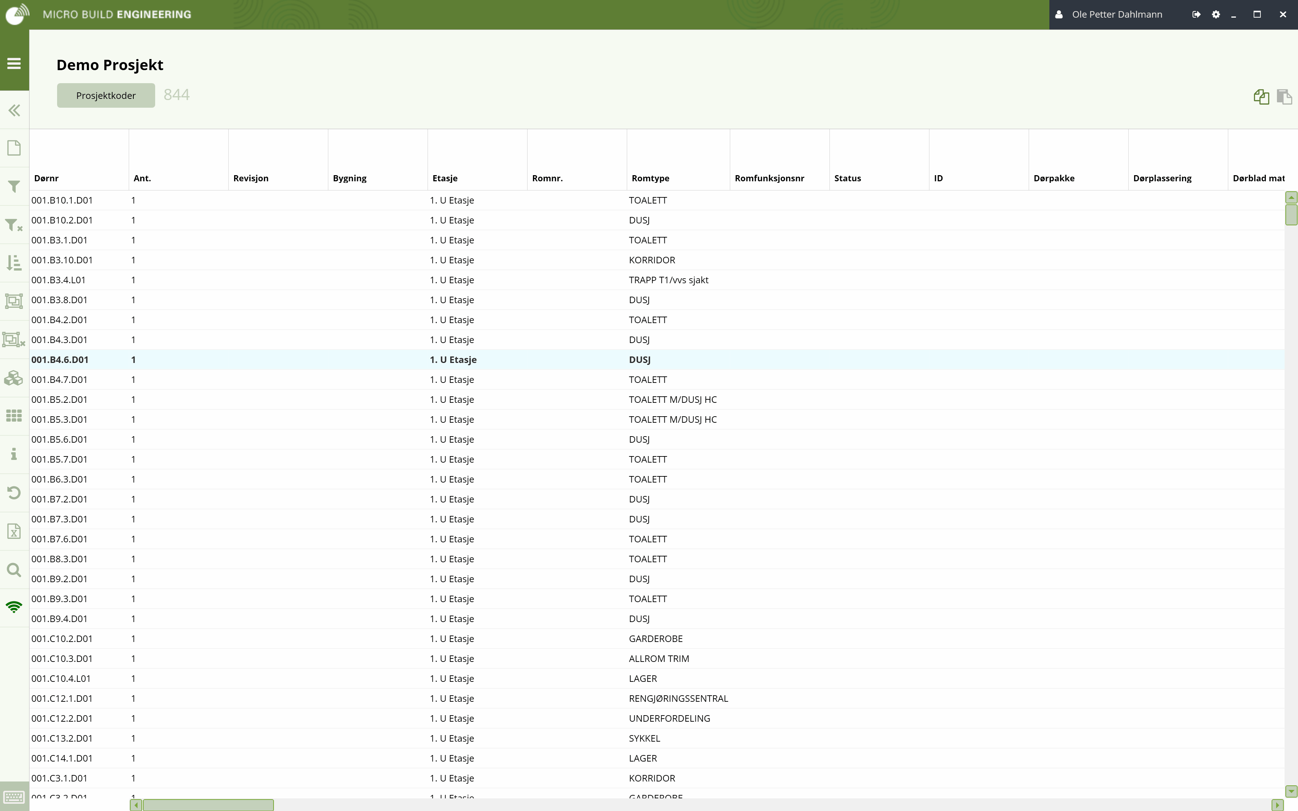Open settings gear in title bar
Viewport: 1298px width, 811px height.
click(x=1216, y=15)
